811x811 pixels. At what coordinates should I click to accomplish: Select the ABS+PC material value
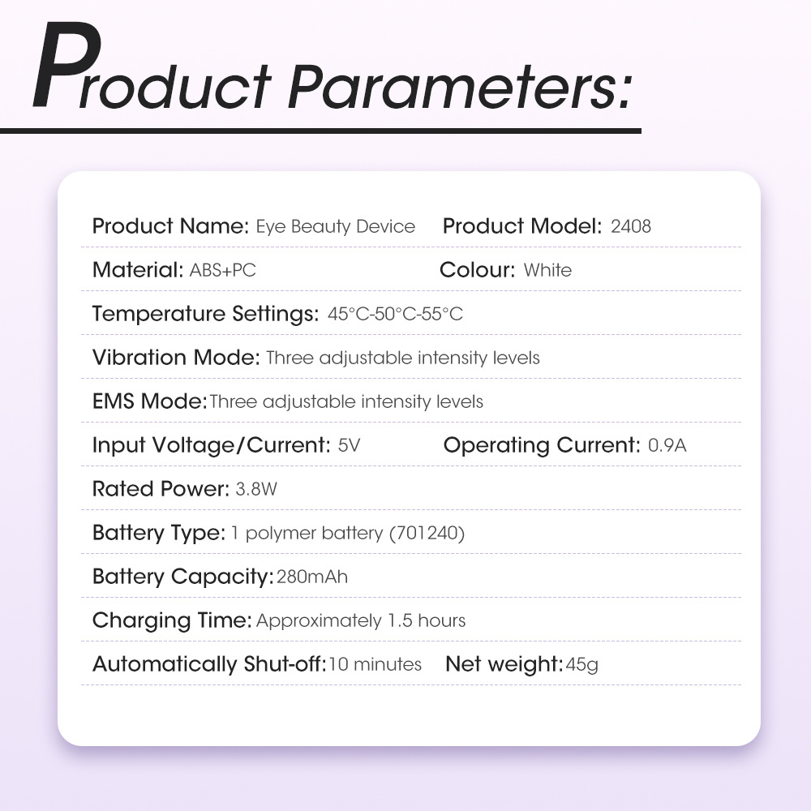coord(223,271)
